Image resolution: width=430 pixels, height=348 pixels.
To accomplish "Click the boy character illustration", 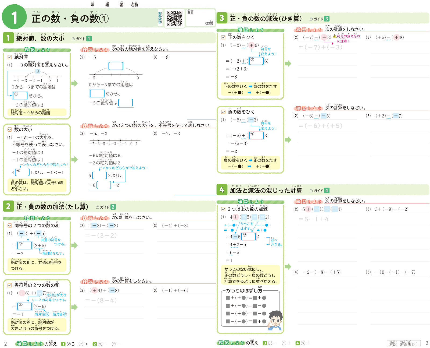I will pos(275,320).
